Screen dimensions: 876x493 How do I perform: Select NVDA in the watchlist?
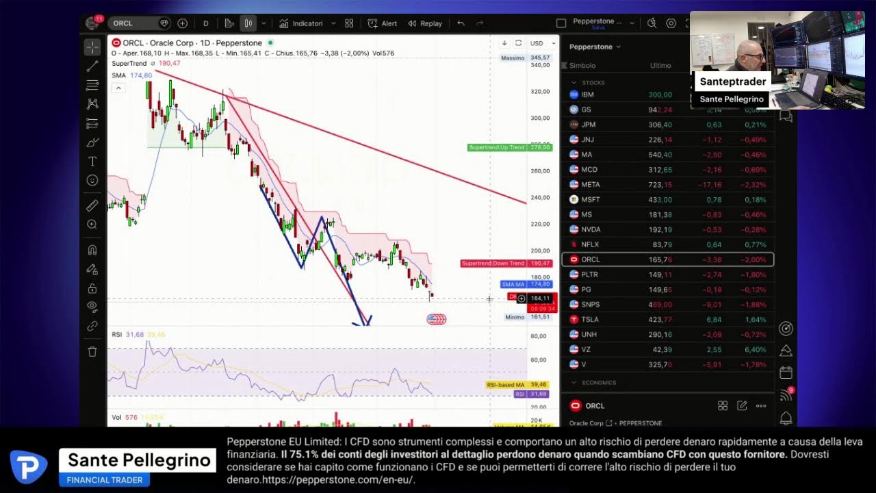coord(667,229)
